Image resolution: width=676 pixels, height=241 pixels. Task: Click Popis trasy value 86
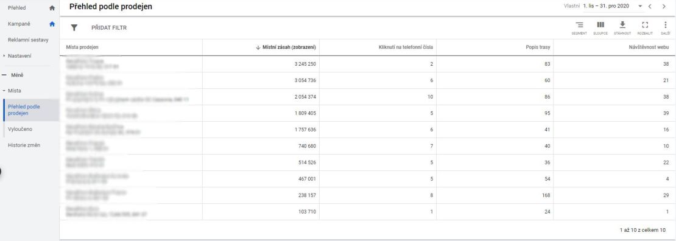click(x=547, y=97)
